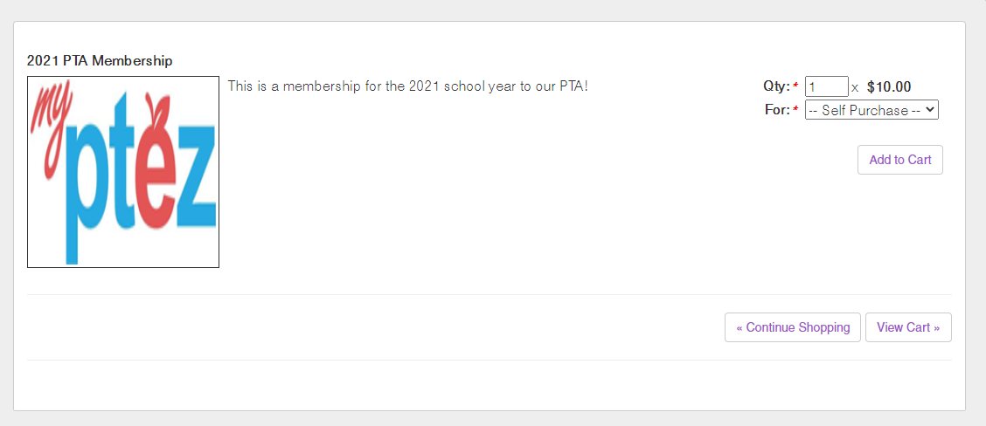Click the red asterisk beside Qty
Image resolution: width=986 pixels, height=426 pixels.
pyautogui.click(x=795, y=87)
